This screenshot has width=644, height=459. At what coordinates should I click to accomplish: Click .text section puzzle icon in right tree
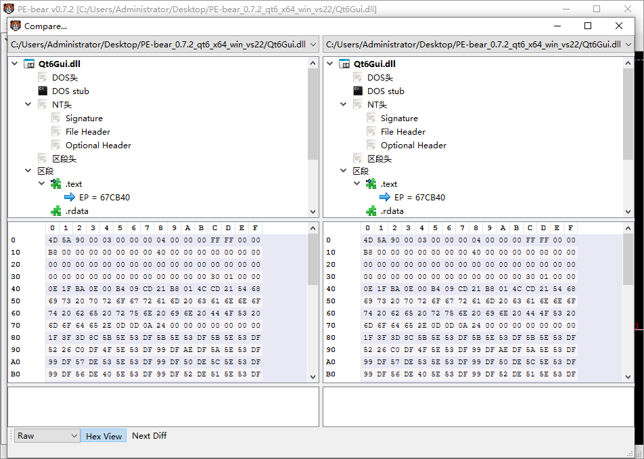tap(371, 183)
